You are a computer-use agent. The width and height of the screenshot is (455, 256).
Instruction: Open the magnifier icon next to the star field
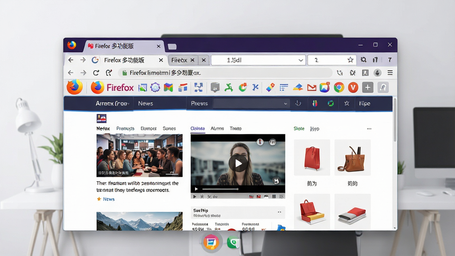(x=363, y=60)
